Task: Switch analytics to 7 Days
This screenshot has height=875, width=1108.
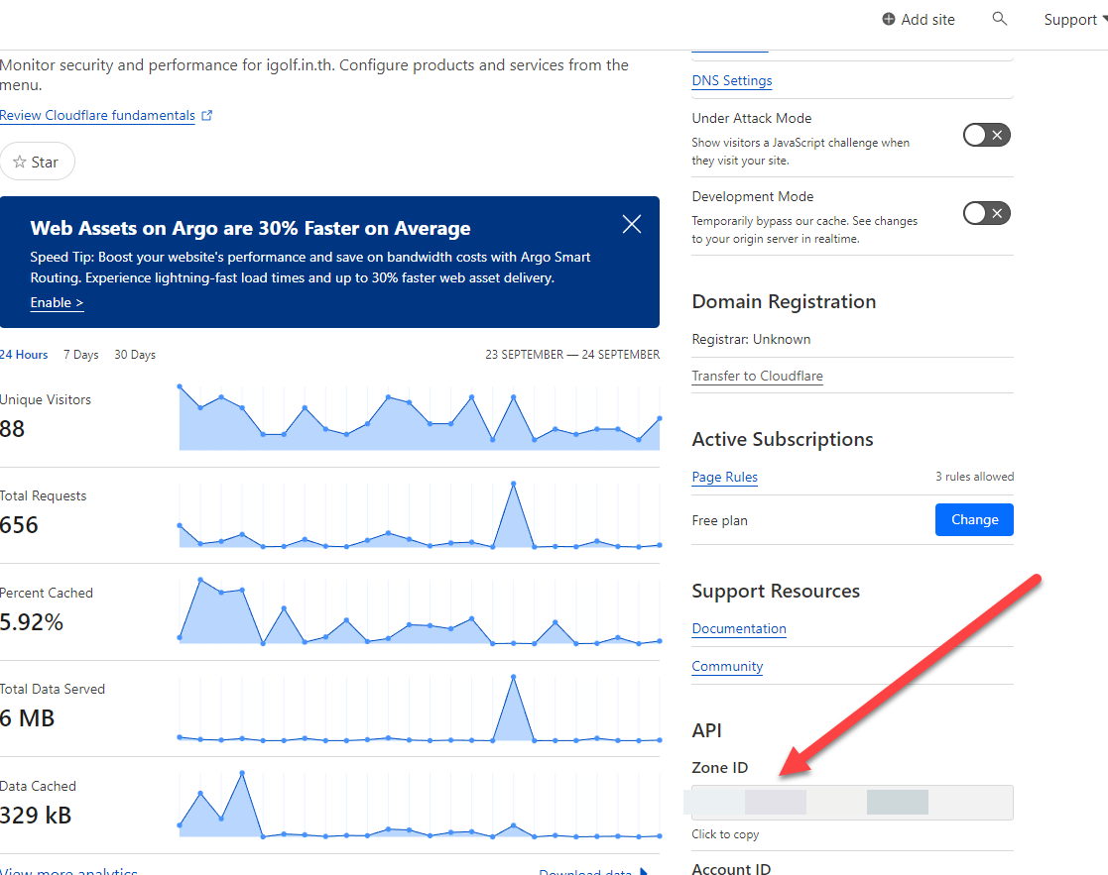Action: click(80, 354)
